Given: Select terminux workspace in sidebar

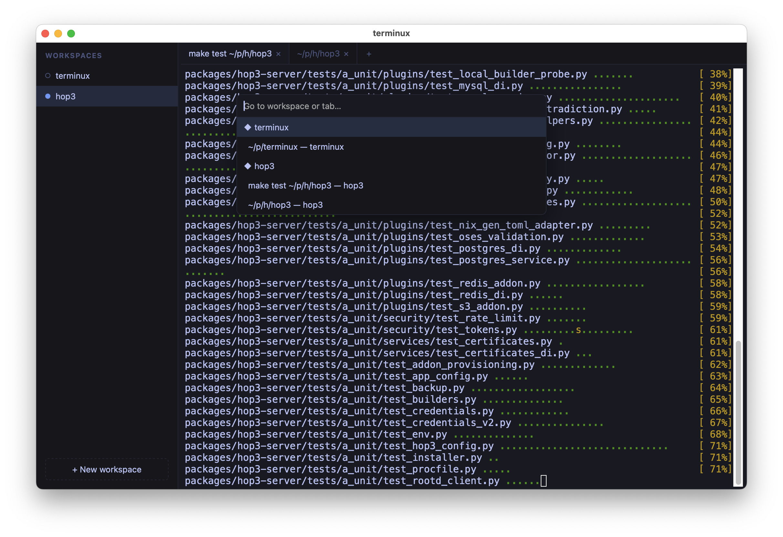Looking at the screenshot, I should click(x=107, y=76).
